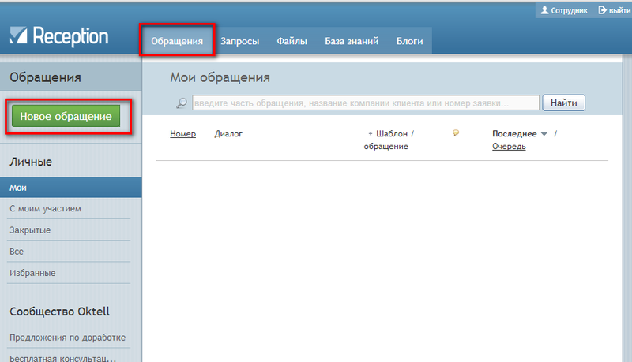Switch to the Запросы tab
The image size is (632, 362).
click(x=240, y=41)
